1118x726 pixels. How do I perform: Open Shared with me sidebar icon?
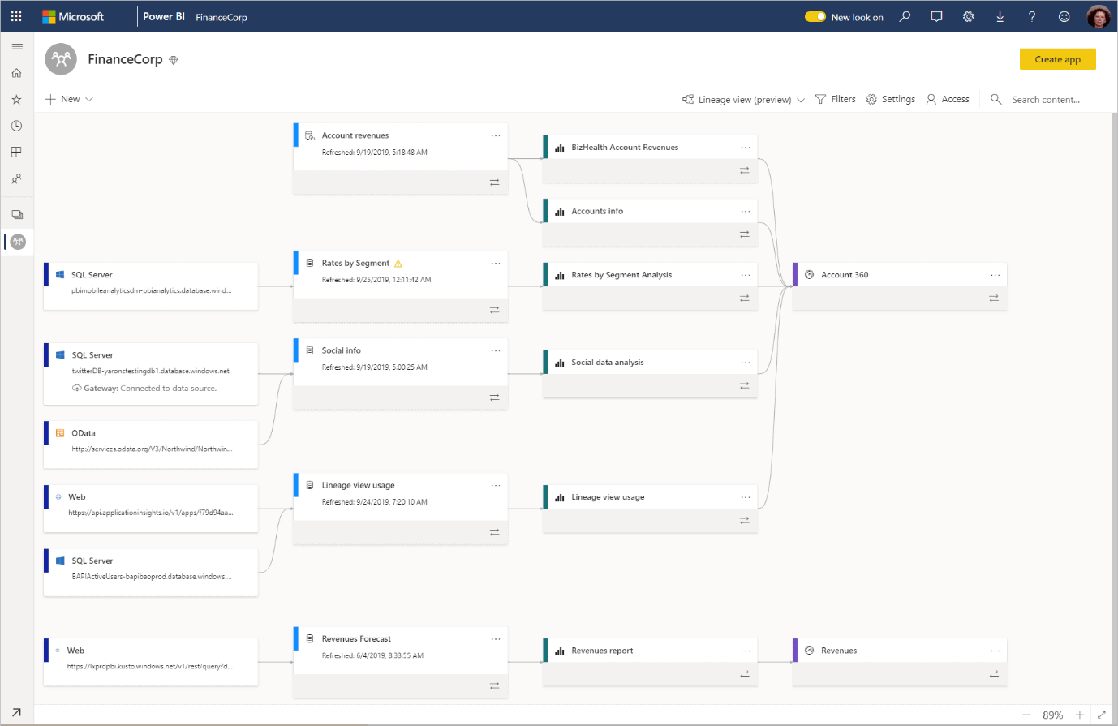[16, 178]
